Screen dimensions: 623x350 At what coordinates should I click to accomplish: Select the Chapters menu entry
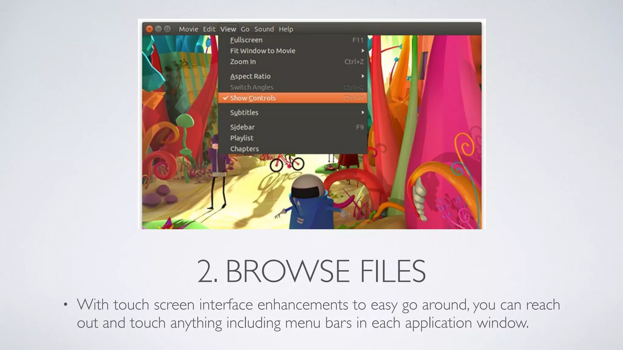[293, 149]
